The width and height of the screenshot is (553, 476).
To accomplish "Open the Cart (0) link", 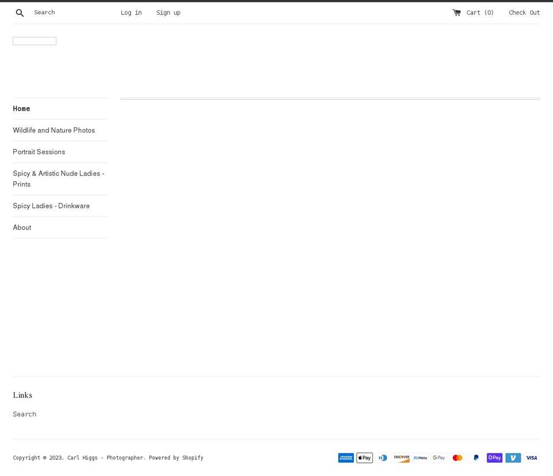I will click(x=480, y=13).
